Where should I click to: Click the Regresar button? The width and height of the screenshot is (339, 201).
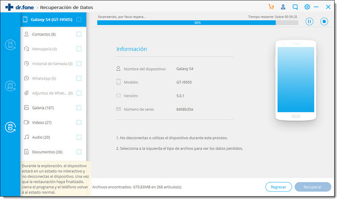pos(278,187)
